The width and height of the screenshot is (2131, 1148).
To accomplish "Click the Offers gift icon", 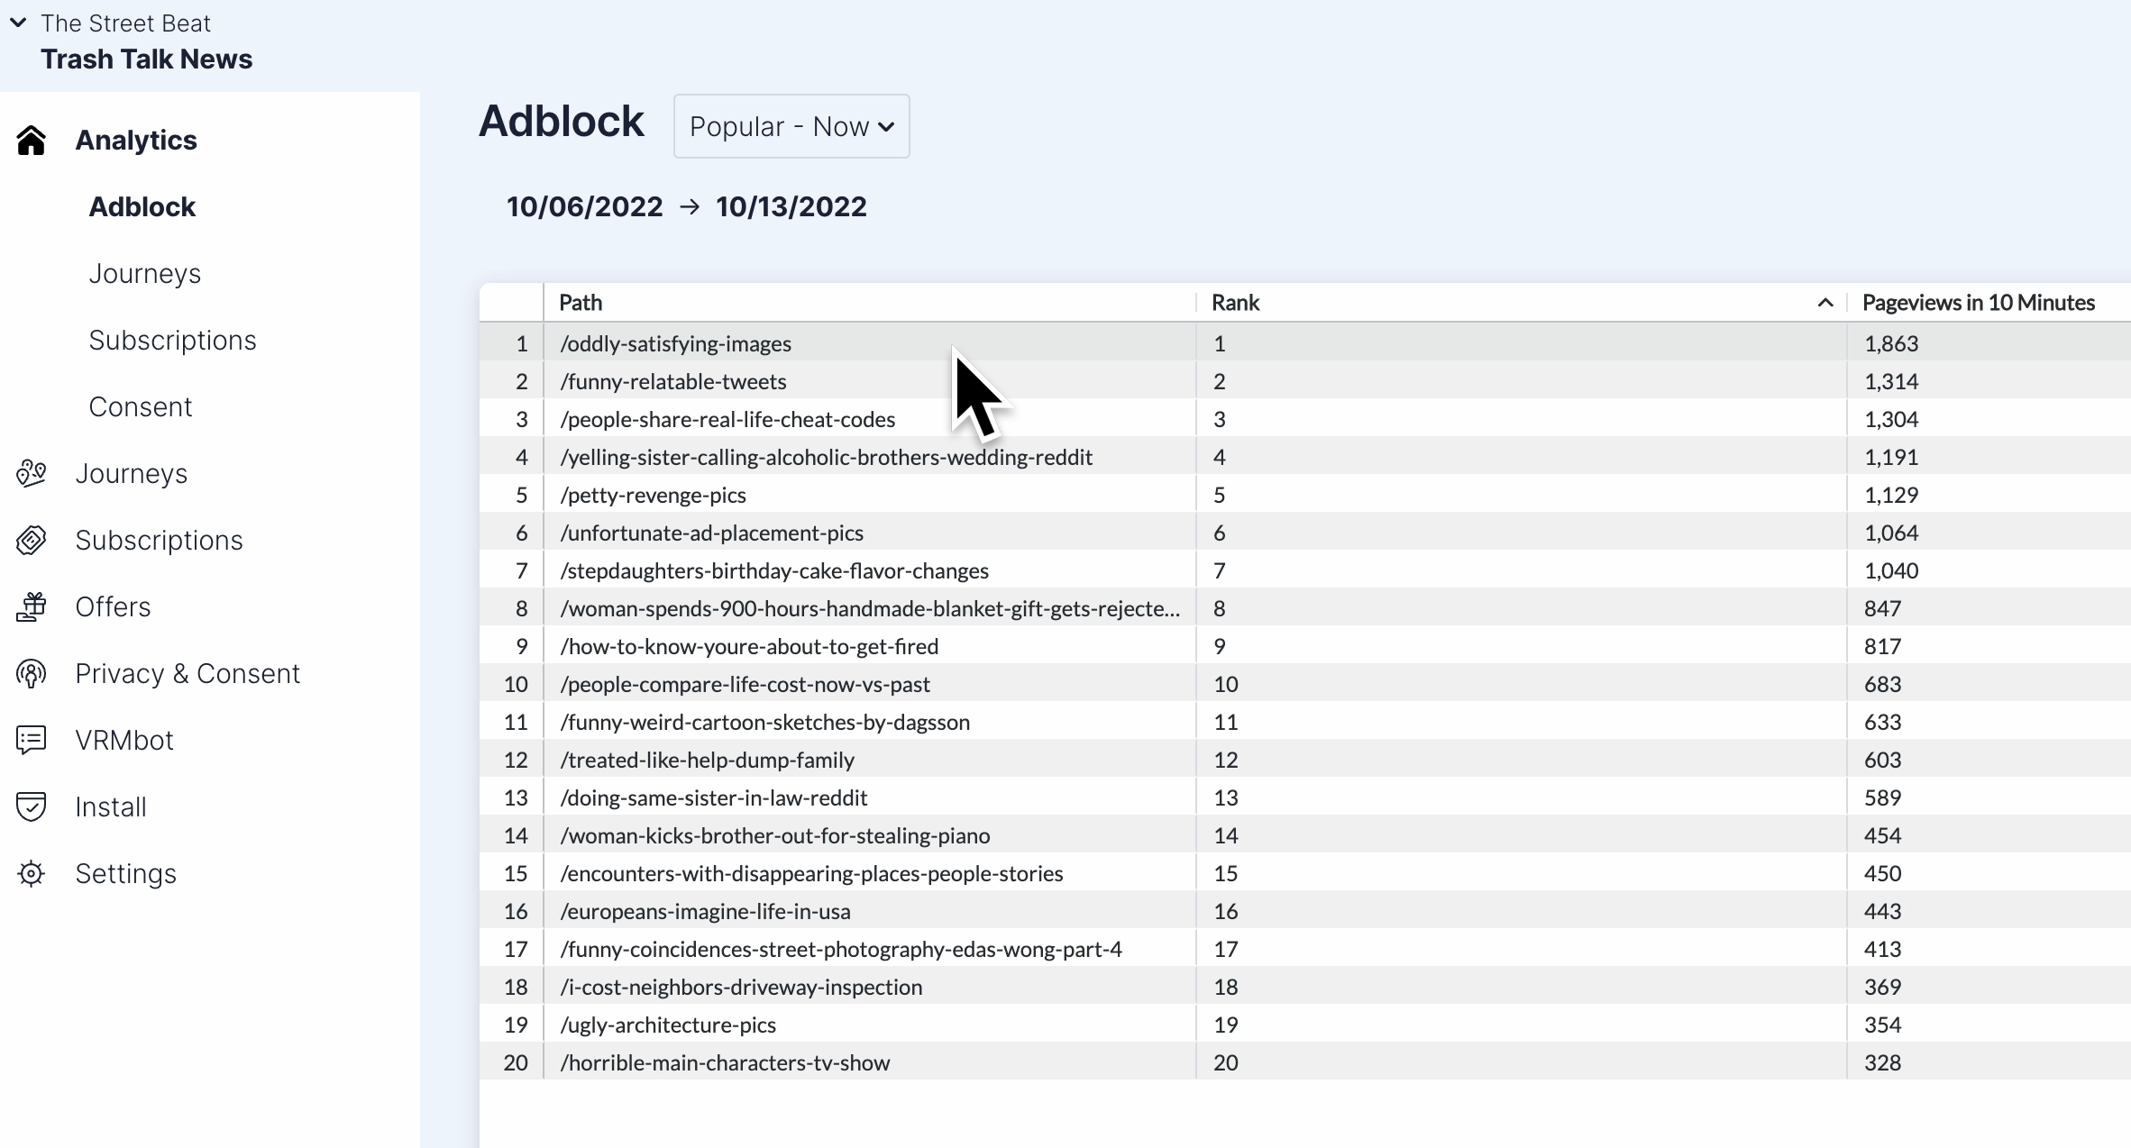I will [32, 607].
